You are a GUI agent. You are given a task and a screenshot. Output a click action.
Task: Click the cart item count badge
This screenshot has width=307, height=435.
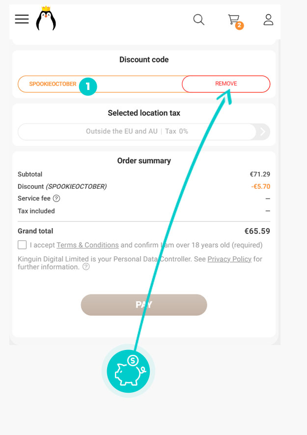tap(239, 26)
